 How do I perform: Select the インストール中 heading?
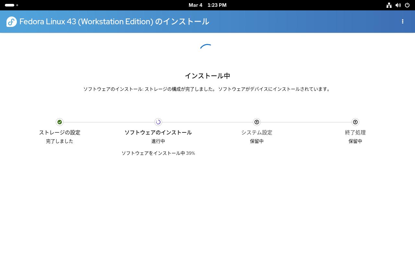click(207, 76)
